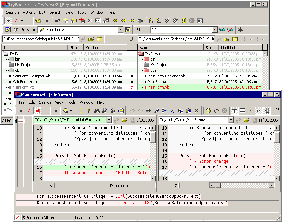Open the Filters combo box dropdown arrow
The height and width of the screenshot is (222, 282).
(x=215, y=29)
